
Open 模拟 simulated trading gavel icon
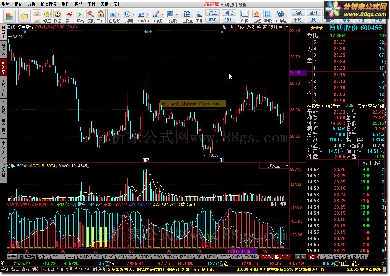click(x=91, y=16)
